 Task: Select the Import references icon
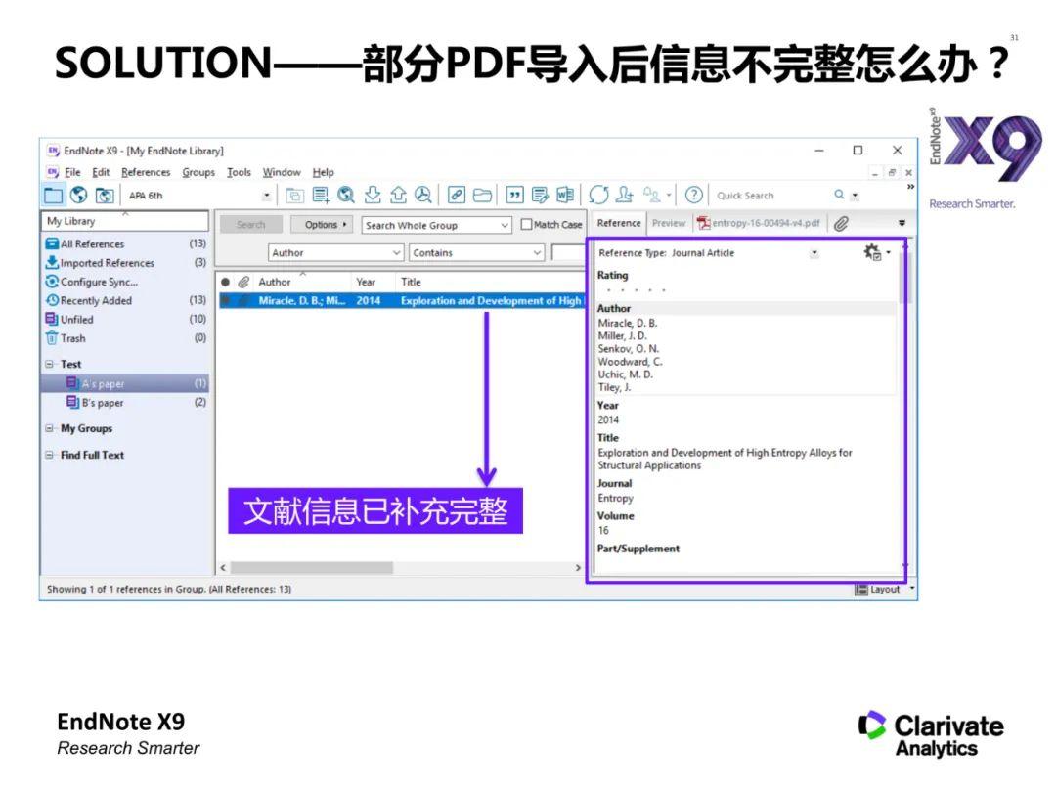point(373,195)
